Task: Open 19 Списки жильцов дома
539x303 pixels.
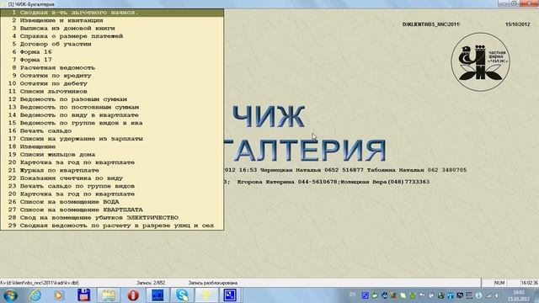Action: pyautogui.click(x=112, y=155)
